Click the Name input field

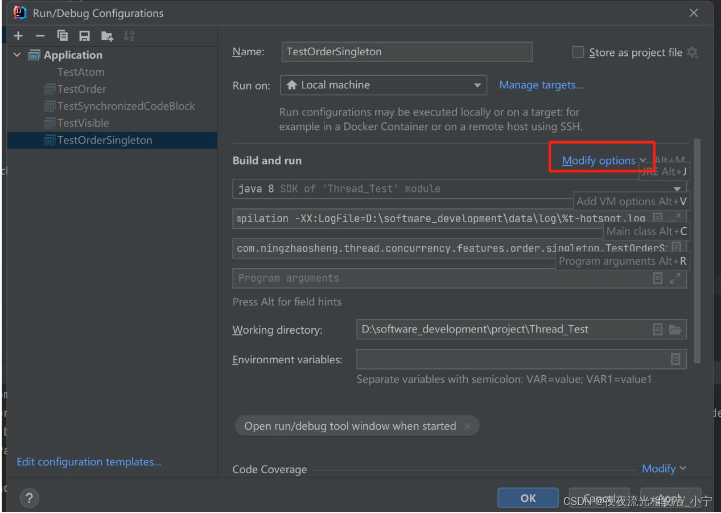407,52
